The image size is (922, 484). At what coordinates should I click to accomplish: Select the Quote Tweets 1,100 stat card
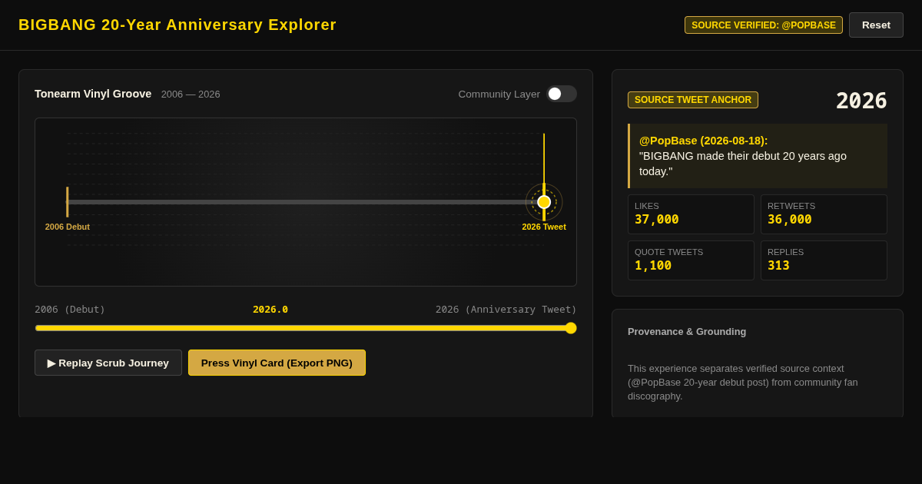point(691,260)
